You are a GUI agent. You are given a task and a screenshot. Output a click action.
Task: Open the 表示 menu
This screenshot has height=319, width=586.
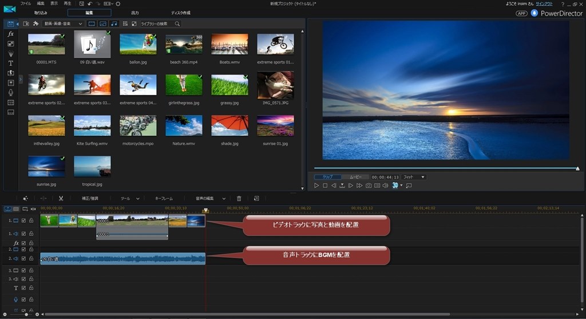[54, 3]
